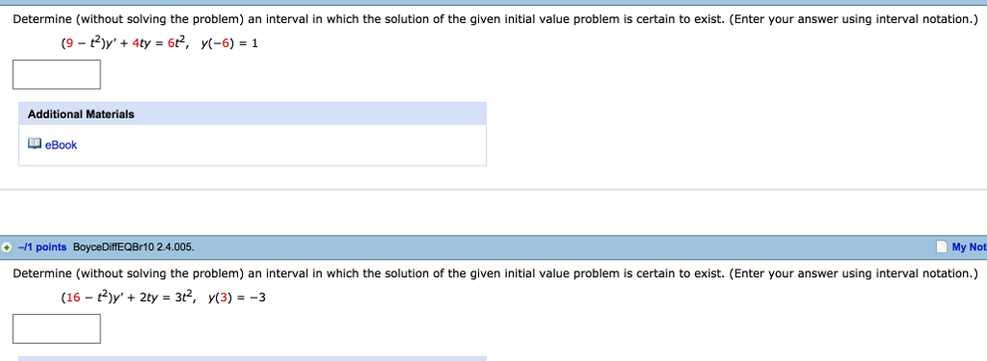This screenshot has height=361, width=987.
Task: Click answer box under the 16 − t² equation
Action: pyautogui.click(x=57, y=329)
